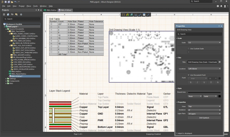The width and height of the screenshot is (230, 137).
Task: Click the selection filter toolbar icon
Action: [x=123, y=14]
